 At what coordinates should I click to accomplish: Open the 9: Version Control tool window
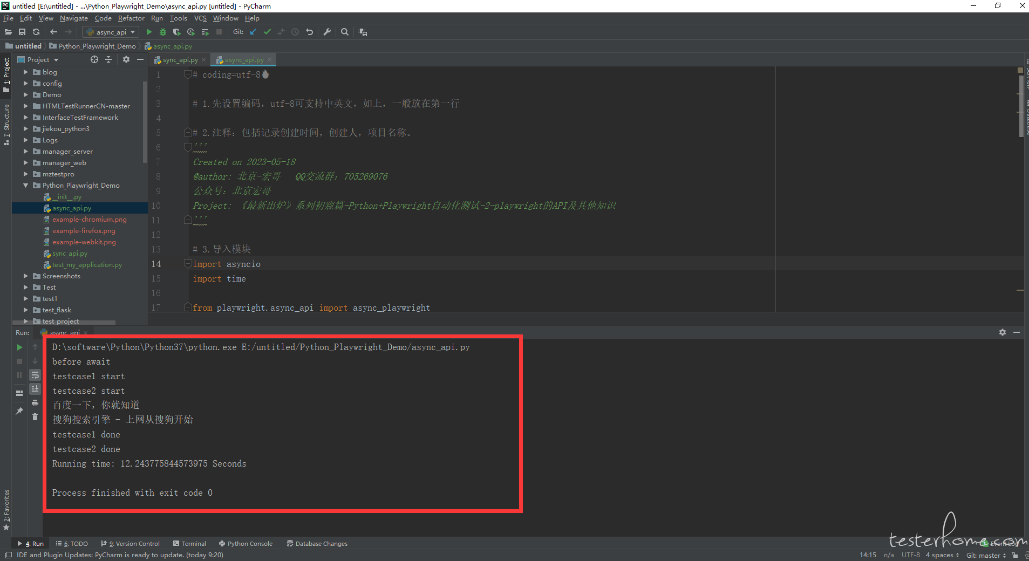coord(130,544)
